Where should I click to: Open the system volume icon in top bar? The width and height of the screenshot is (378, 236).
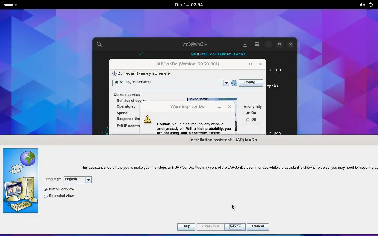pyautogui.click(x=362, y=5)
